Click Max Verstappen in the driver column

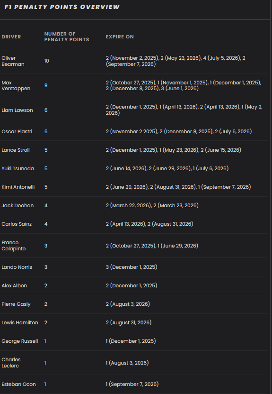[16, 85]
